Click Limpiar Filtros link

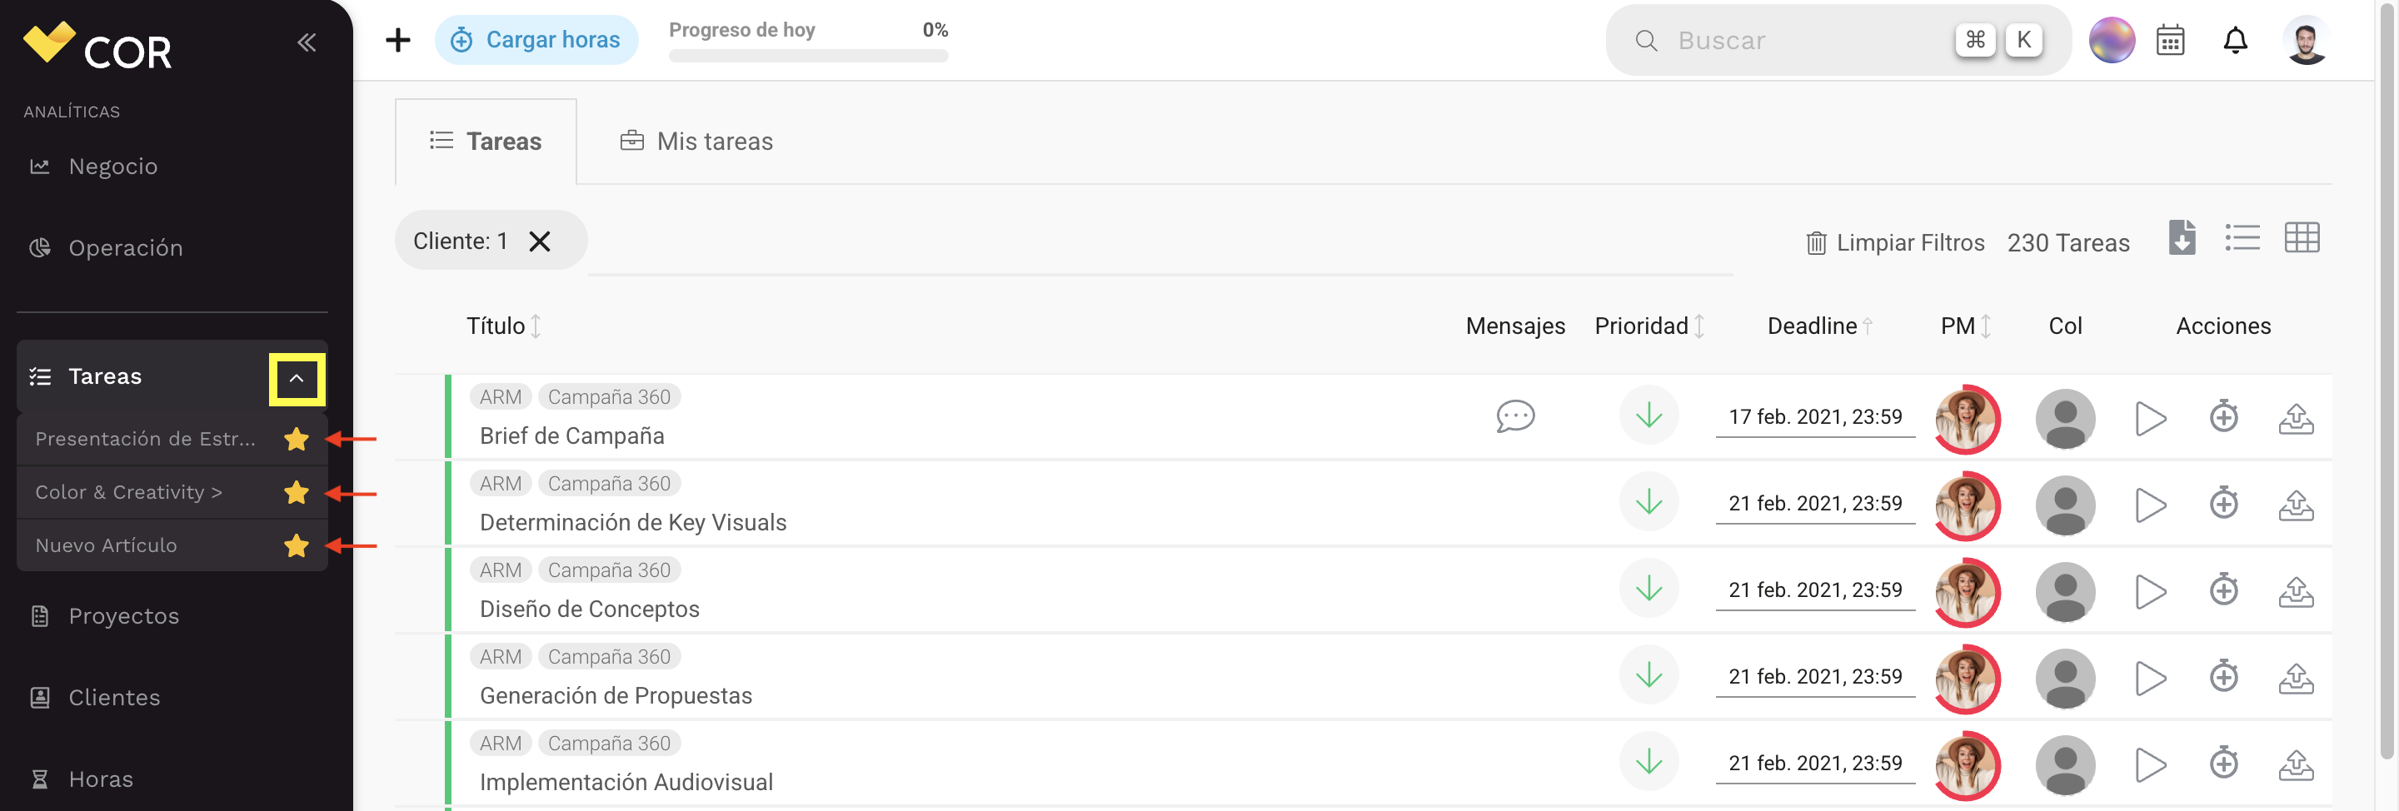click(1895, 243)
